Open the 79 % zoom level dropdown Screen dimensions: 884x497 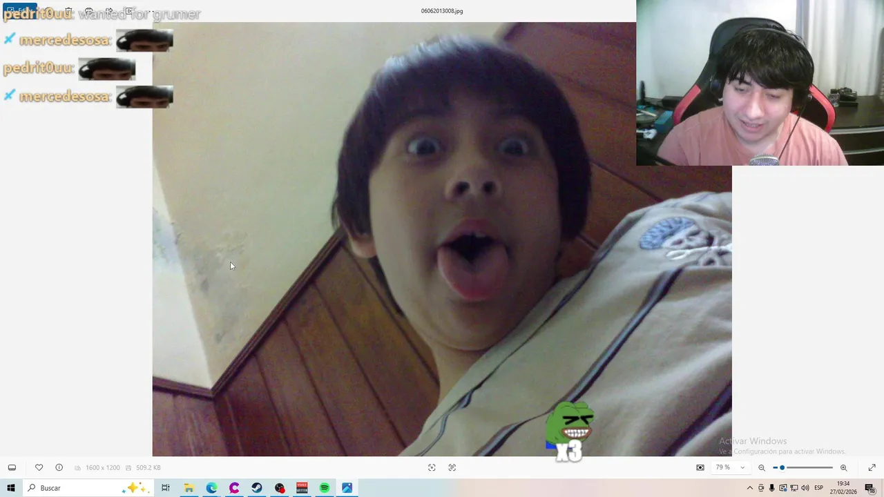(731, 467)
